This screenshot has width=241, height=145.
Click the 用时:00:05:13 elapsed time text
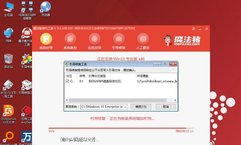pos(184,131)
